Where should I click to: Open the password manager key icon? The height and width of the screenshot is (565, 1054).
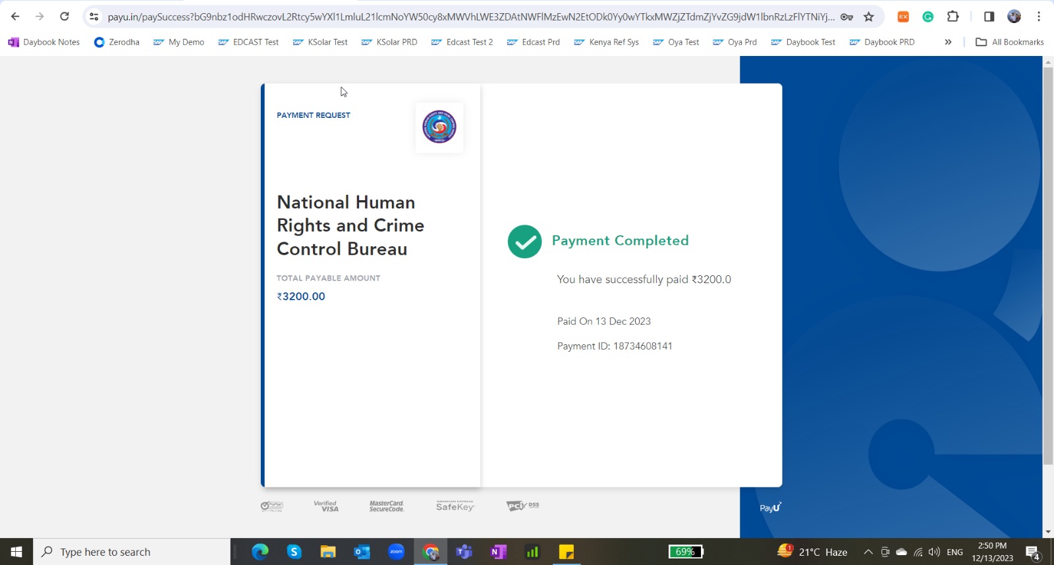847,16
